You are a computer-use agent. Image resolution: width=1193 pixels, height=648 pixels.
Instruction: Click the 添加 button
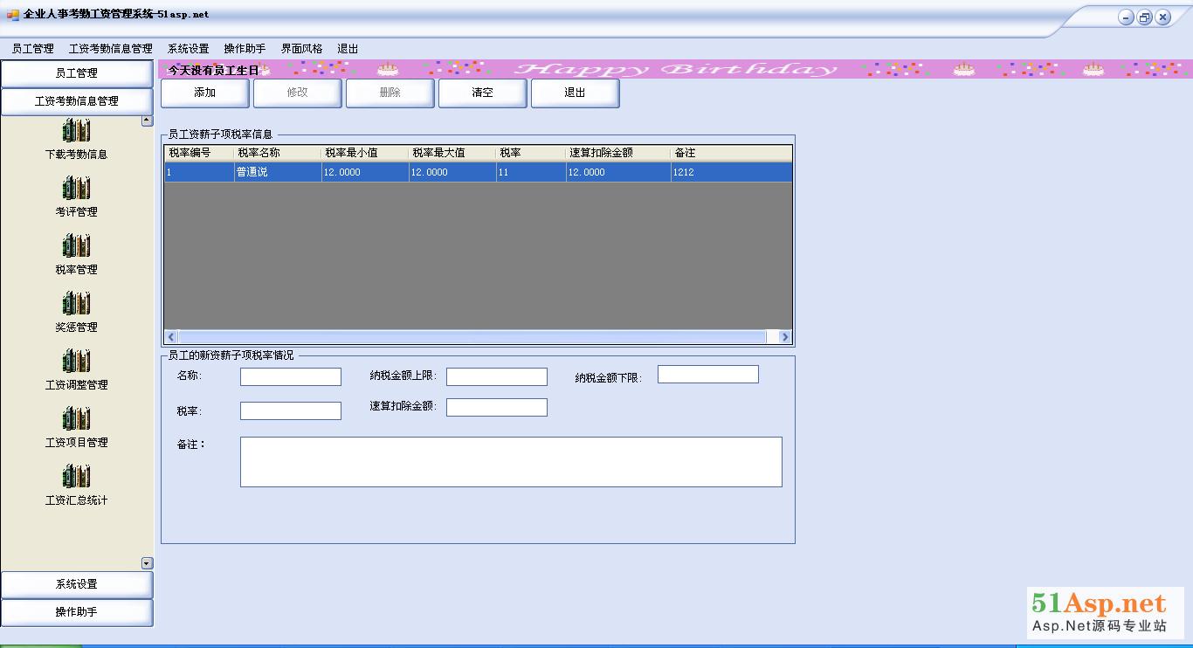click(205, 93)
